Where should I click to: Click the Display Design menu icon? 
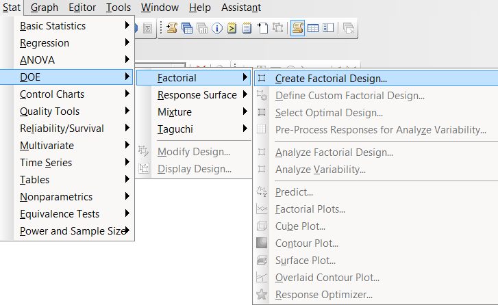tap(144, 168)
